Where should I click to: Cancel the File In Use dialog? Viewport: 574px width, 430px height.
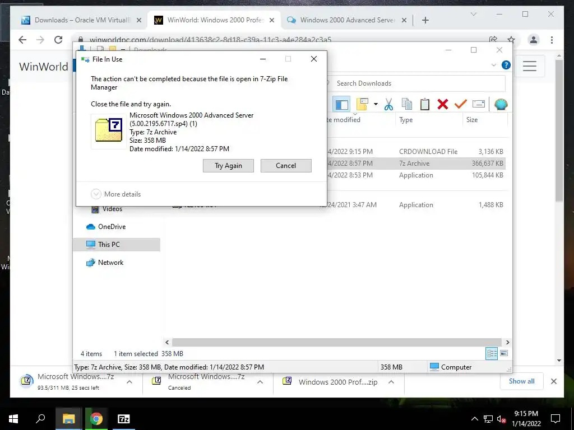point(286,166)
